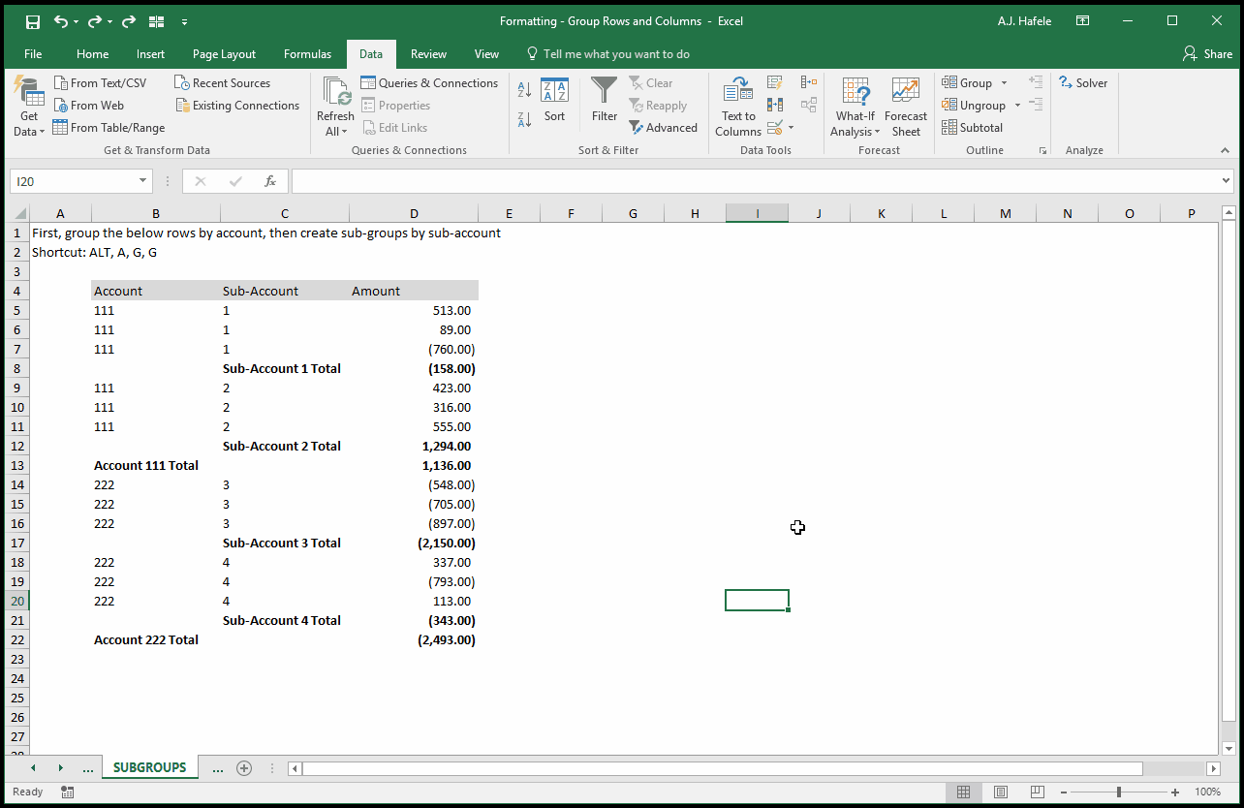1244x808 pixels.
Task: Collapse the ribbon
Action: coord(1226,151)
